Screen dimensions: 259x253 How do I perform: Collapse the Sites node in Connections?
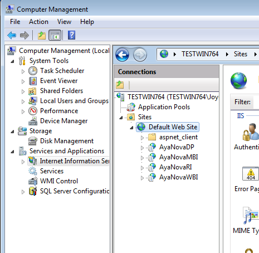pyautogui.click(x=121, y=118)
